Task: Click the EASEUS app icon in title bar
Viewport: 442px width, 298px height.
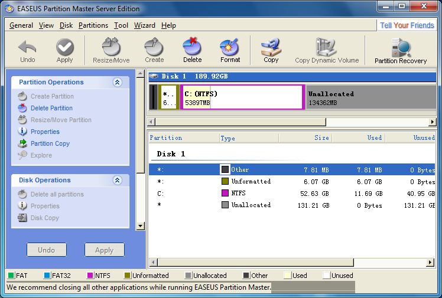Action: 9,9
